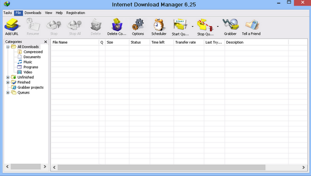Select the Compressed category label
The height and width of the screenshot is (176, 311).
click(x=33, y=52)
